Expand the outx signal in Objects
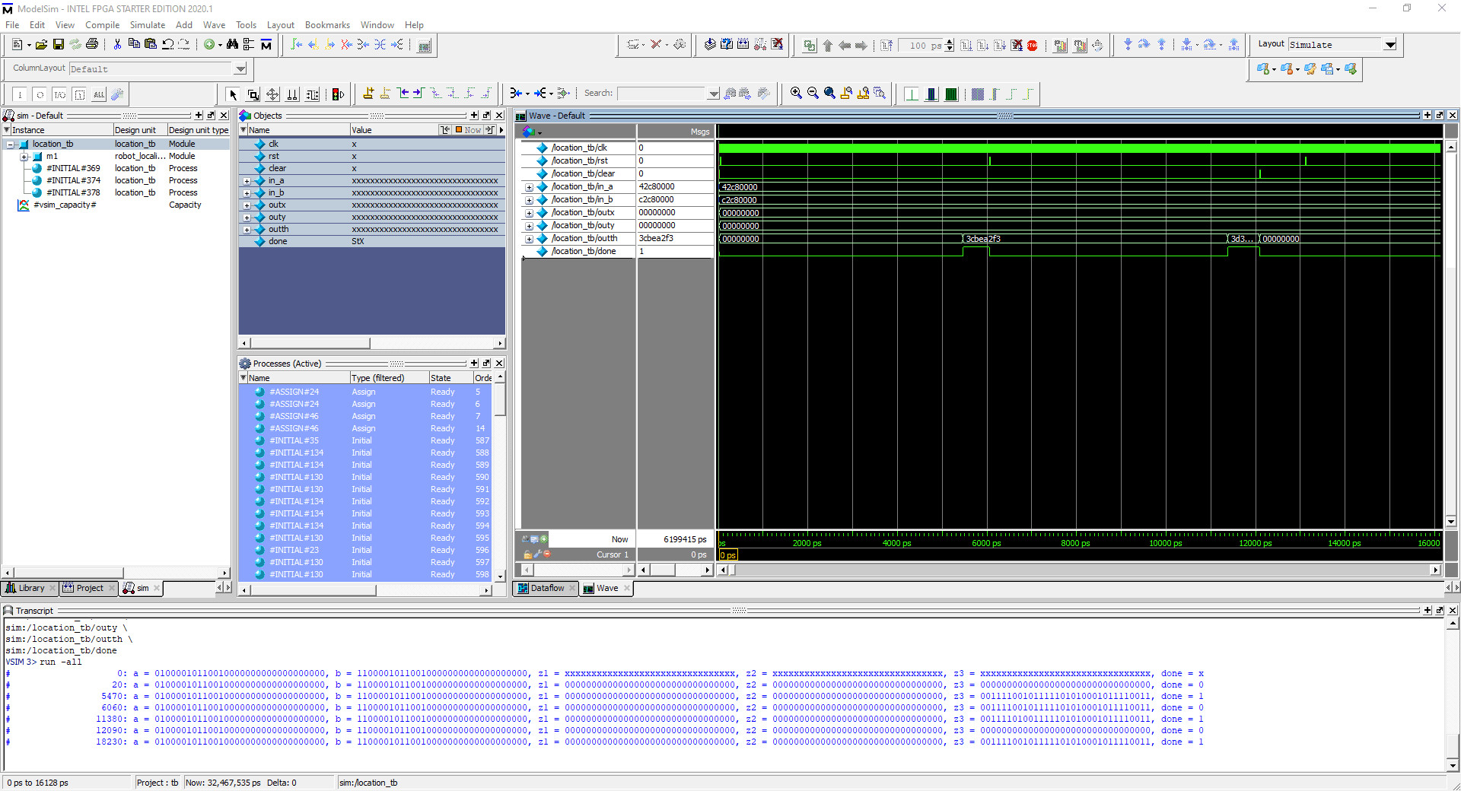Screen dimensions: 1461x791 [247, 205]
